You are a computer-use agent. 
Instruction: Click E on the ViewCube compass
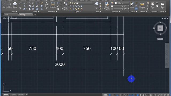pyautogui.click(x=166, y=29)
